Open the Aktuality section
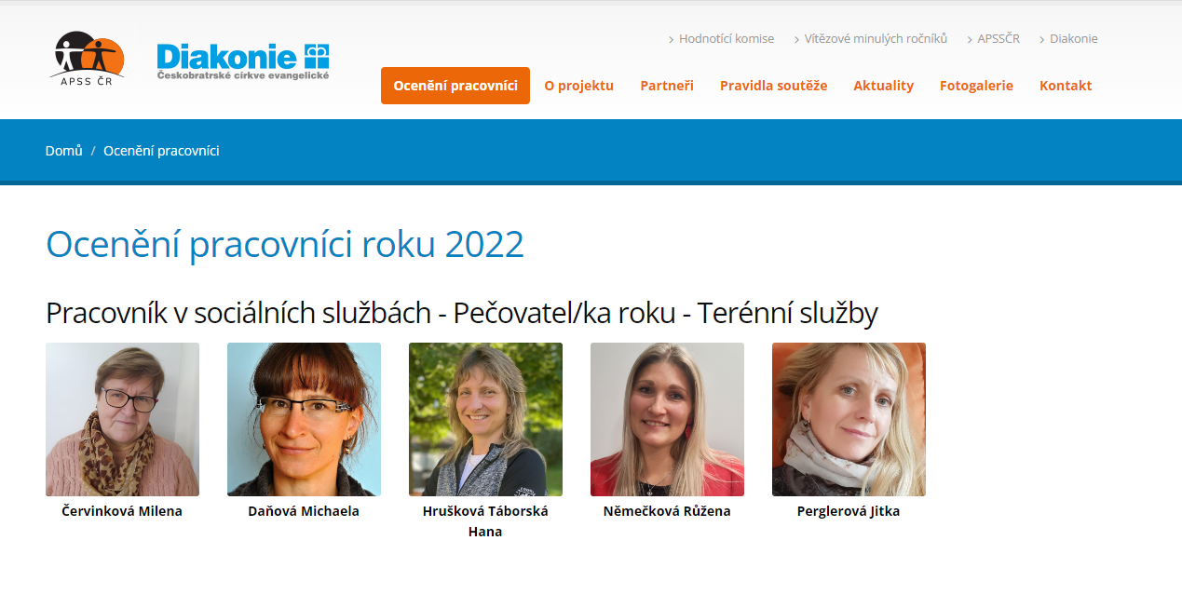 pyautogui.click(x=884, y=86)
